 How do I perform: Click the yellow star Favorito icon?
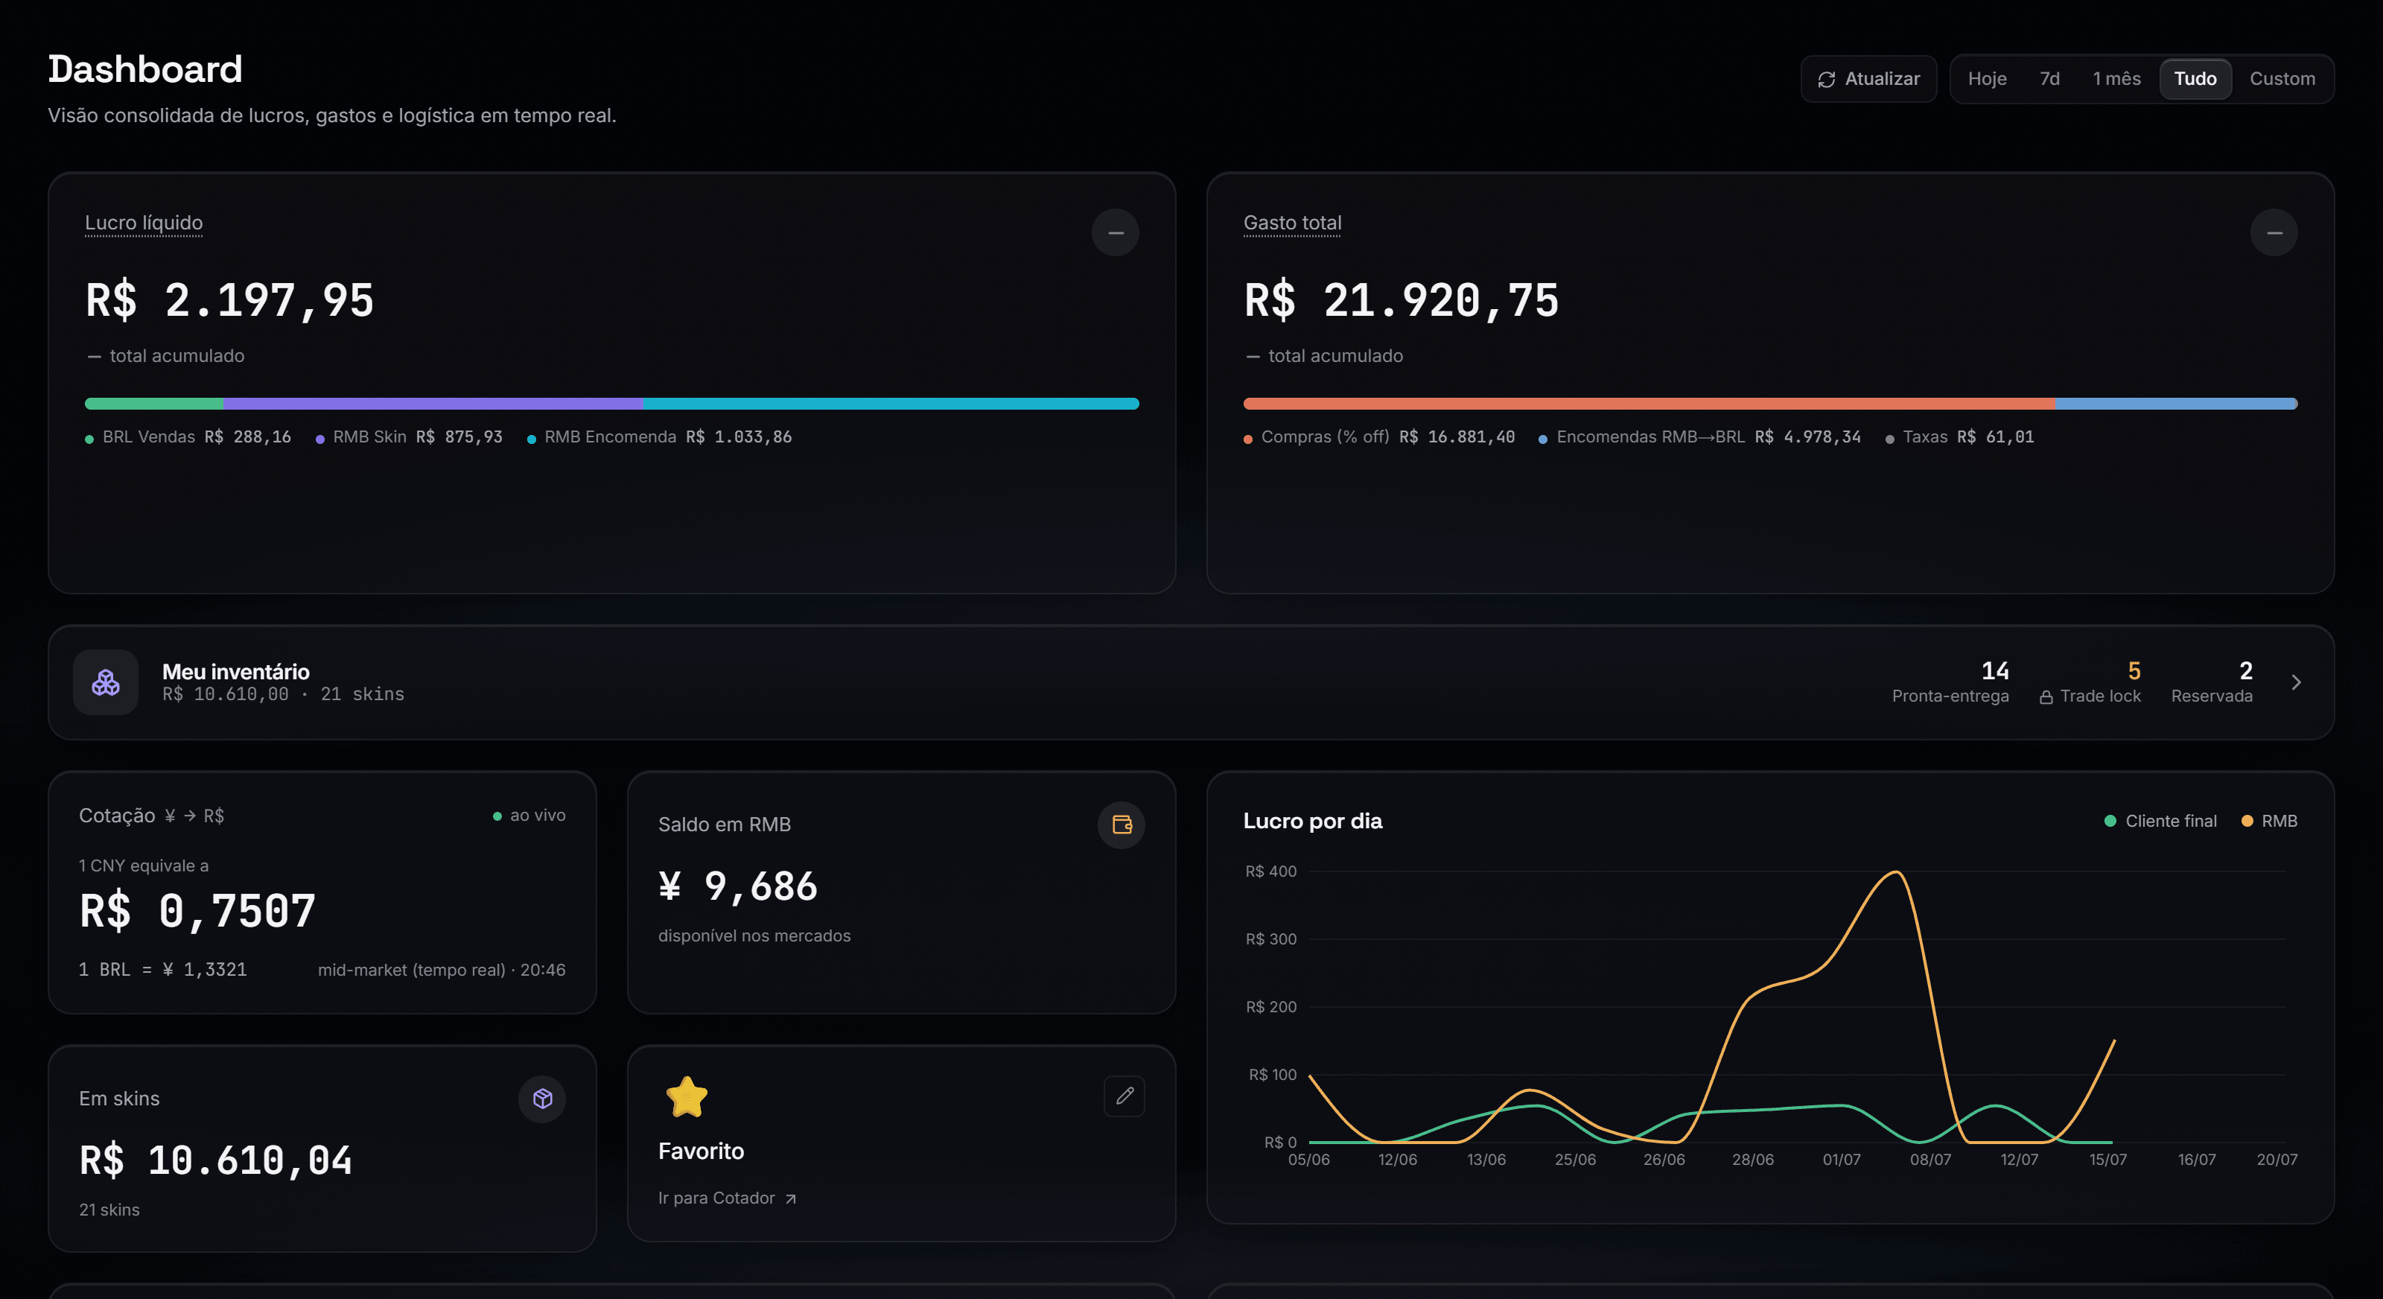[687, 1097]
